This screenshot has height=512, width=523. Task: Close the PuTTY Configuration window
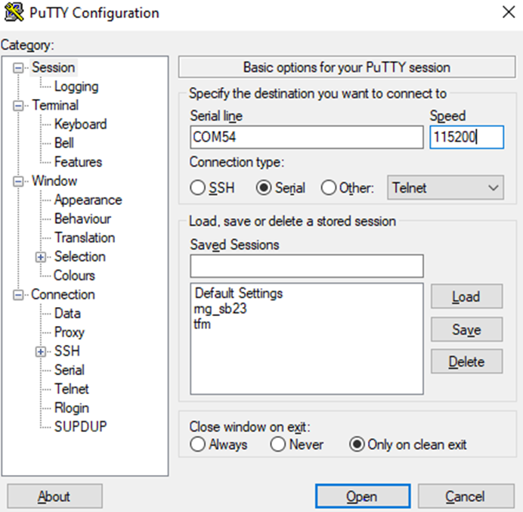(509, 12)
